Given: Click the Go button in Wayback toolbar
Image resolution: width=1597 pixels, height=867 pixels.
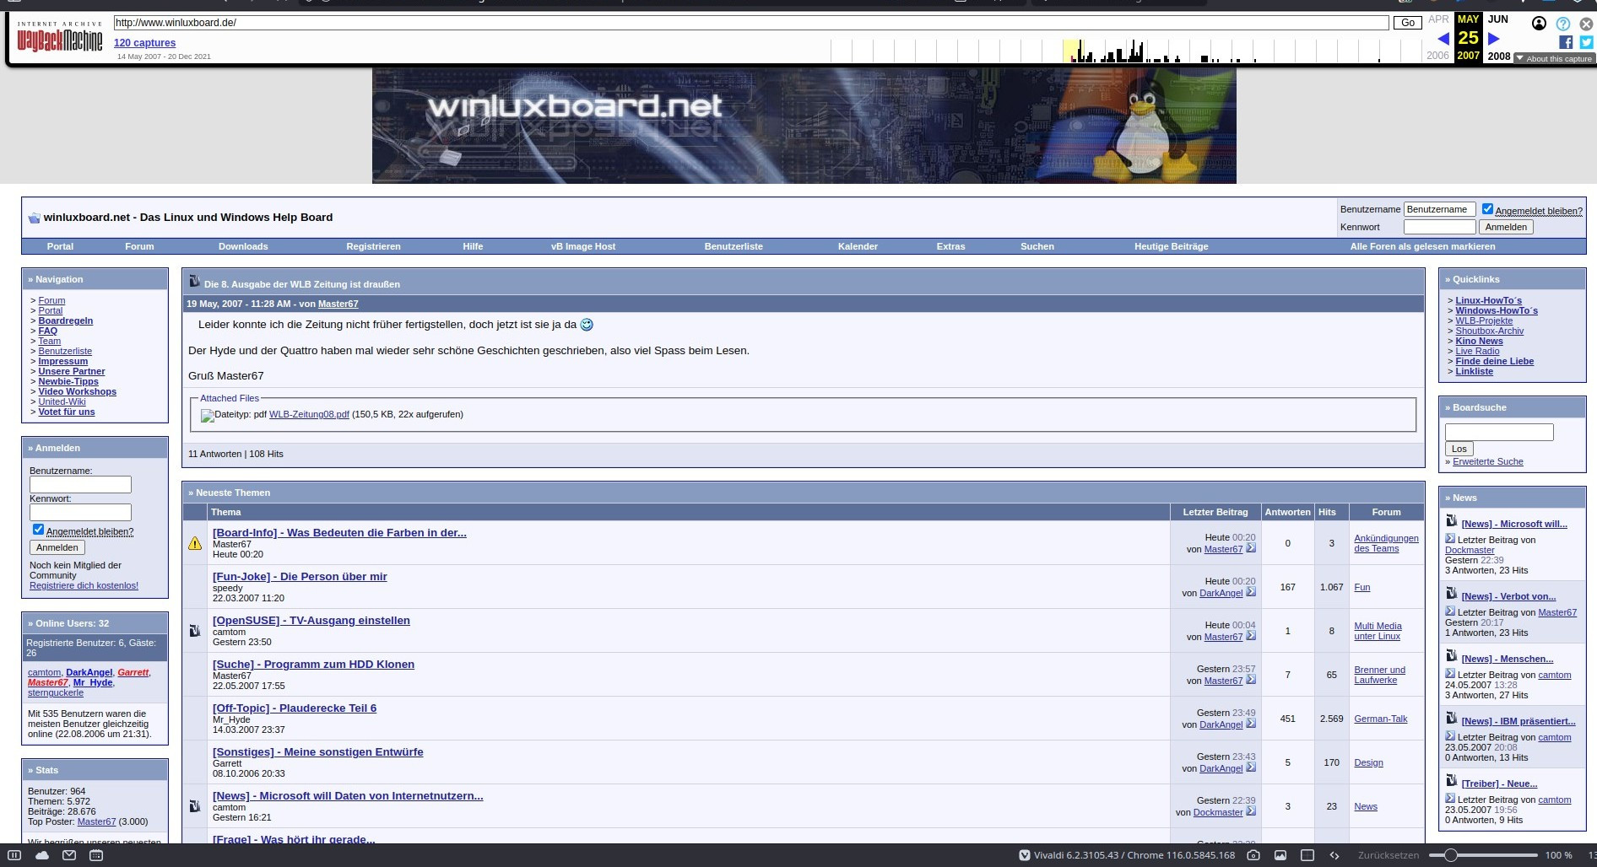Looking at the screenshot, I should [1407, 23].
